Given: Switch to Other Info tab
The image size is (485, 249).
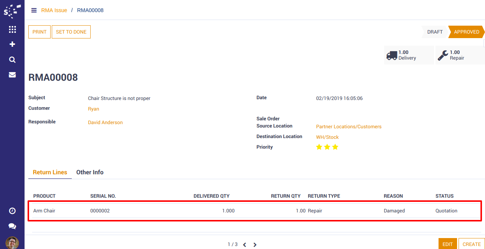Looking at the screenshot, I should [x=90, y=172].
